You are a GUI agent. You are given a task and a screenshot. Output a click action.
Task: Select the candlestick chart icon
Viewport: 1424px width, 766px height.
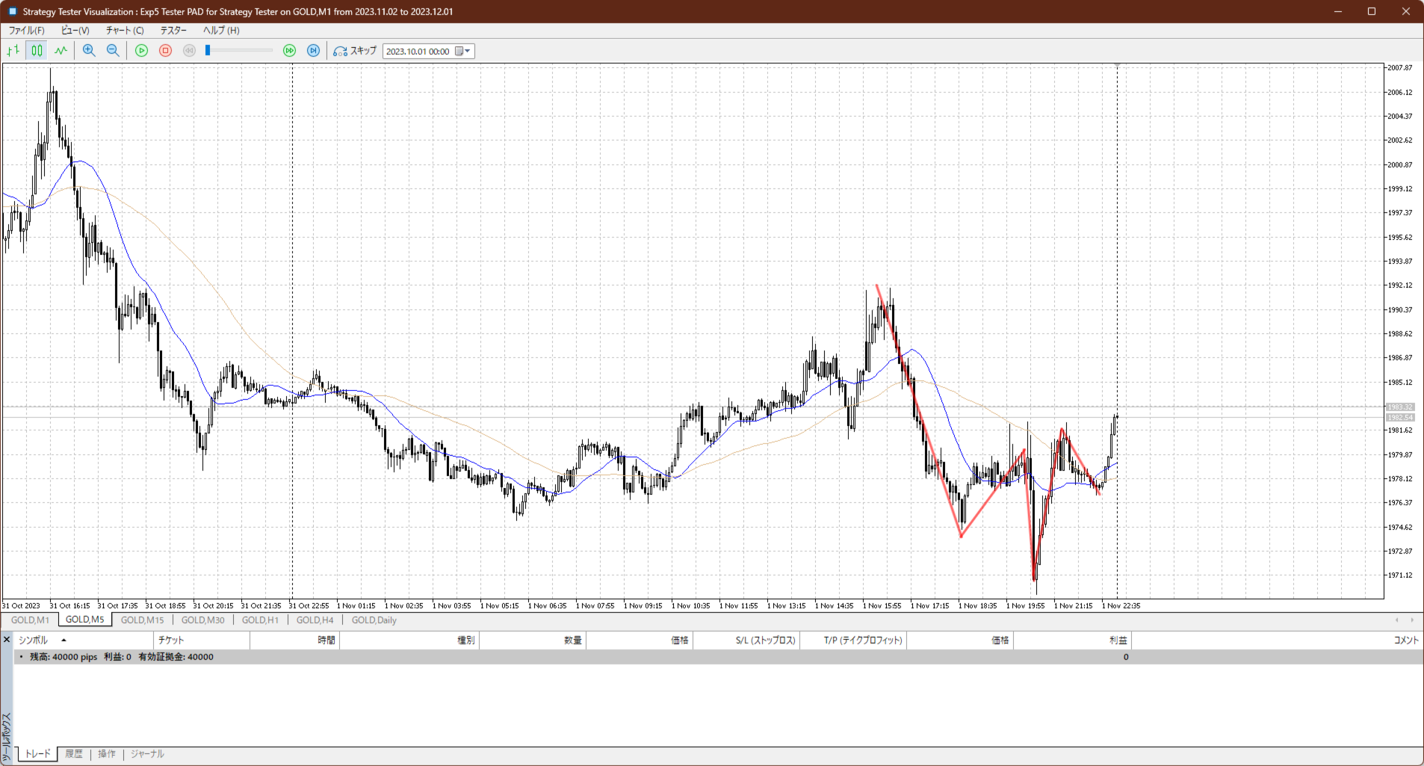point(37,51)
